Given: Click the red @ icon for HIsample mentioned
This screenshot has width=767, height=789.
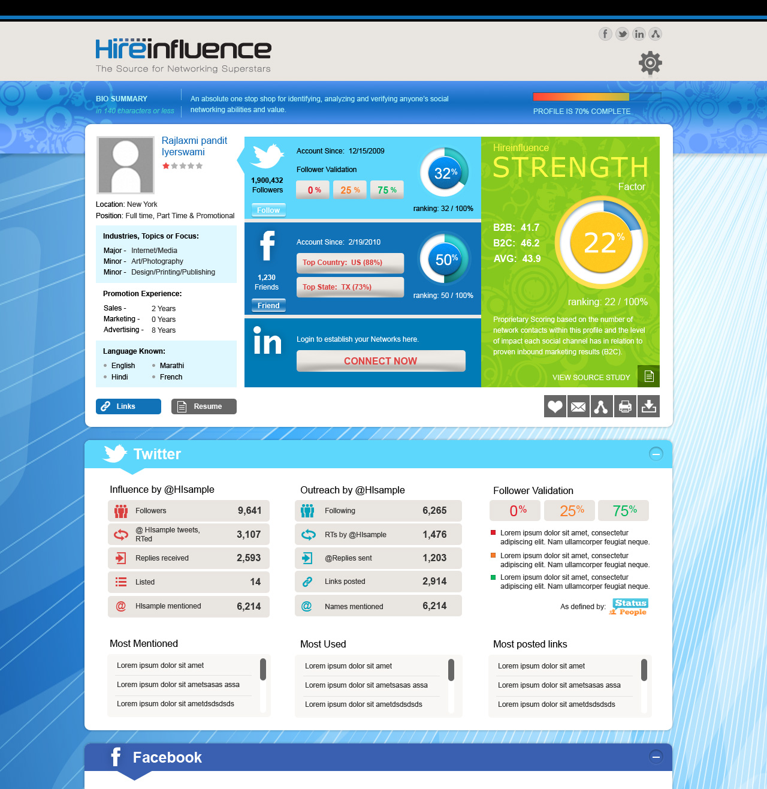Looking at the screenshot, I should 120,606.
